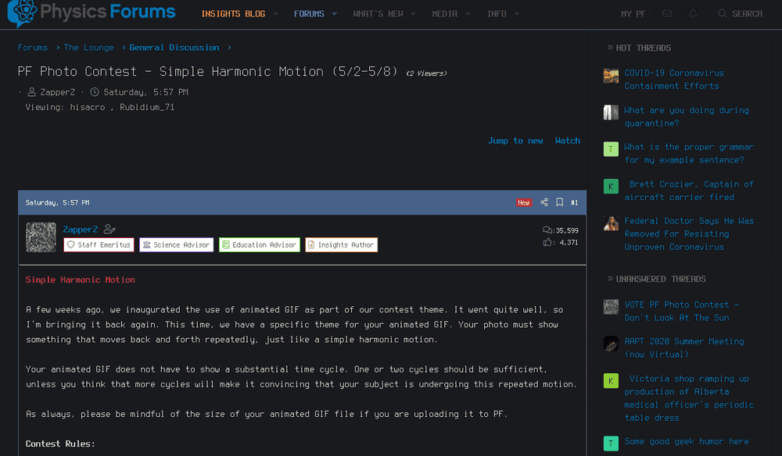Open VOTE PF Photo Contest thread
782x456 pixels.
pyautogui.click(x=682, y=311)
